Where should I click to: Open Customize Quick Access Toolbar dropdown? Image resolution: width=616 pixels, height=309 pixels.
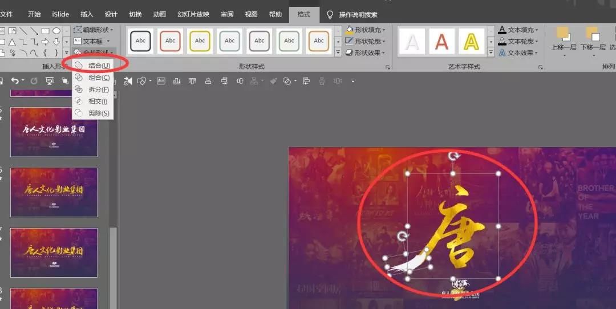tap(353, 81)
